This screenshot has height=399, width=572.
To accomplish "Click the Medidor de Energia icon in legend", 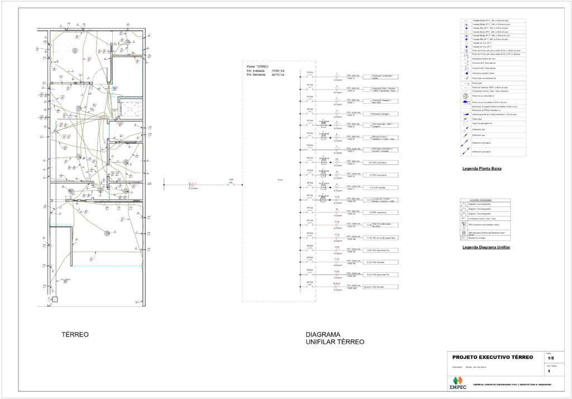I will coord(464,238).
